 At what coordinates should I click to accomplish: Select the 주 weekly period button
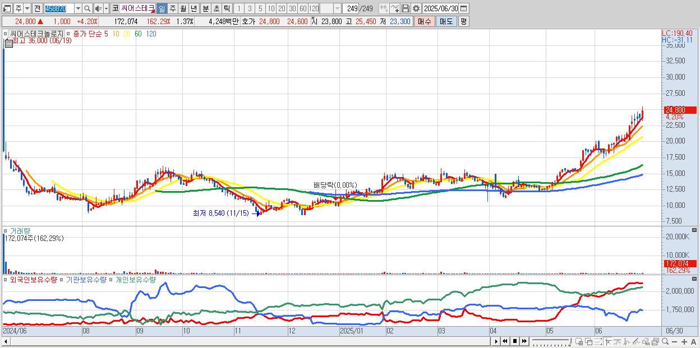point(172,8)
